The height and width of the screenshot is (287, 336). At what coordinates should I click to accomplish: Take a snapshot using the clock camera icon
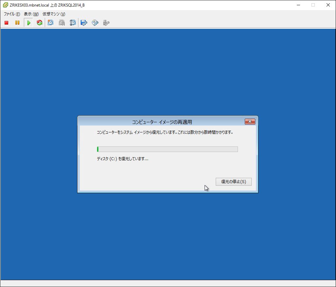(x=51, y=23)
